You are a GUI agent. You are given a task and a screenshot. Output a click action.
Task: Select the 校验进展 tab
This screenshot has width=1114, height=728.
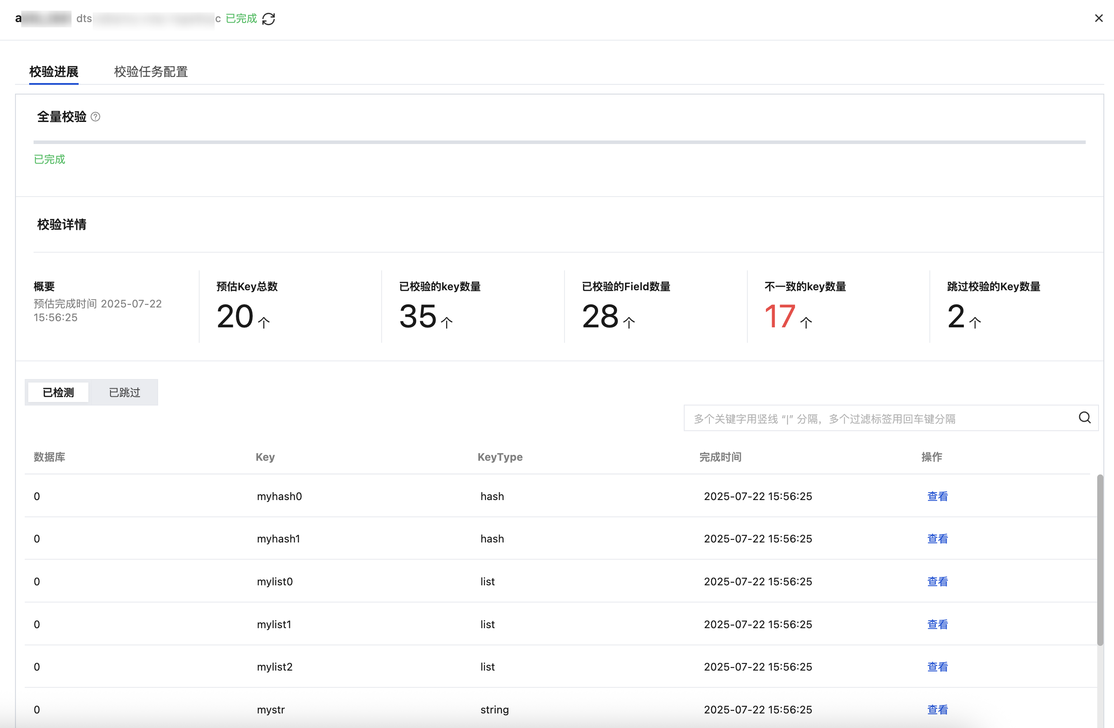tap(54, 72)
